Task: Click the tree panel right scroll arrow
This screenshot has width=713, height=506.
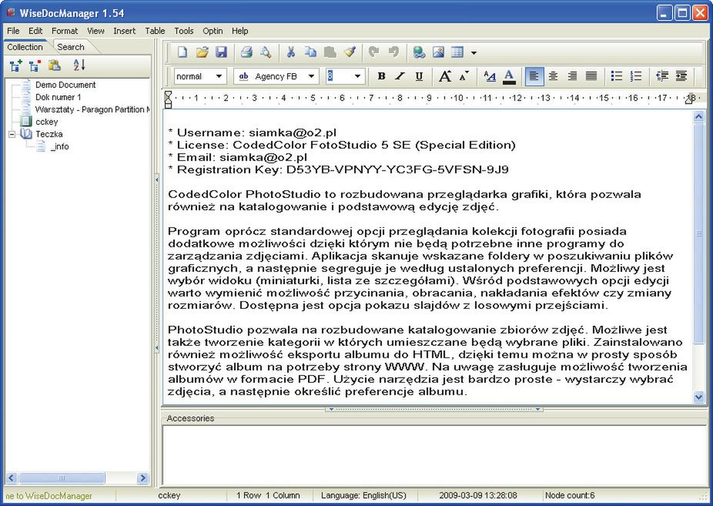Action: [142, 478]
